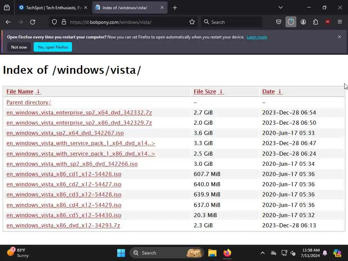This screenshot has width=348, height=261.
Task: Open Firefox View tabs overview icon
Action: click(7, 8)
